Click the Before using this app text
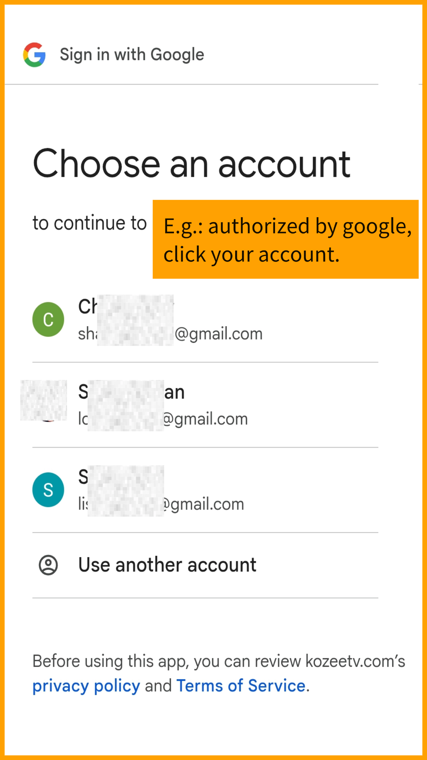The height and width of the screenshot is (760, 427). tap(110, 661)
